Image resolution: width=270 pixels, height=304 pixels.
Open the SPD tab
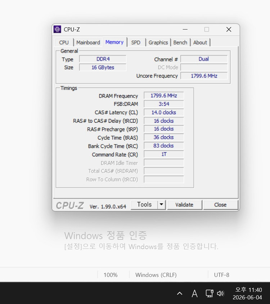[136, 43]
